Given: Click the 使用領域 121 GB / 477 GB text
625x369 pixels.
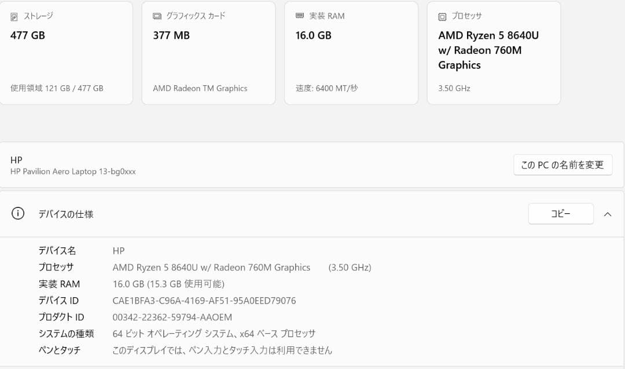Looking at the screenshot, I should click(57, 88).
